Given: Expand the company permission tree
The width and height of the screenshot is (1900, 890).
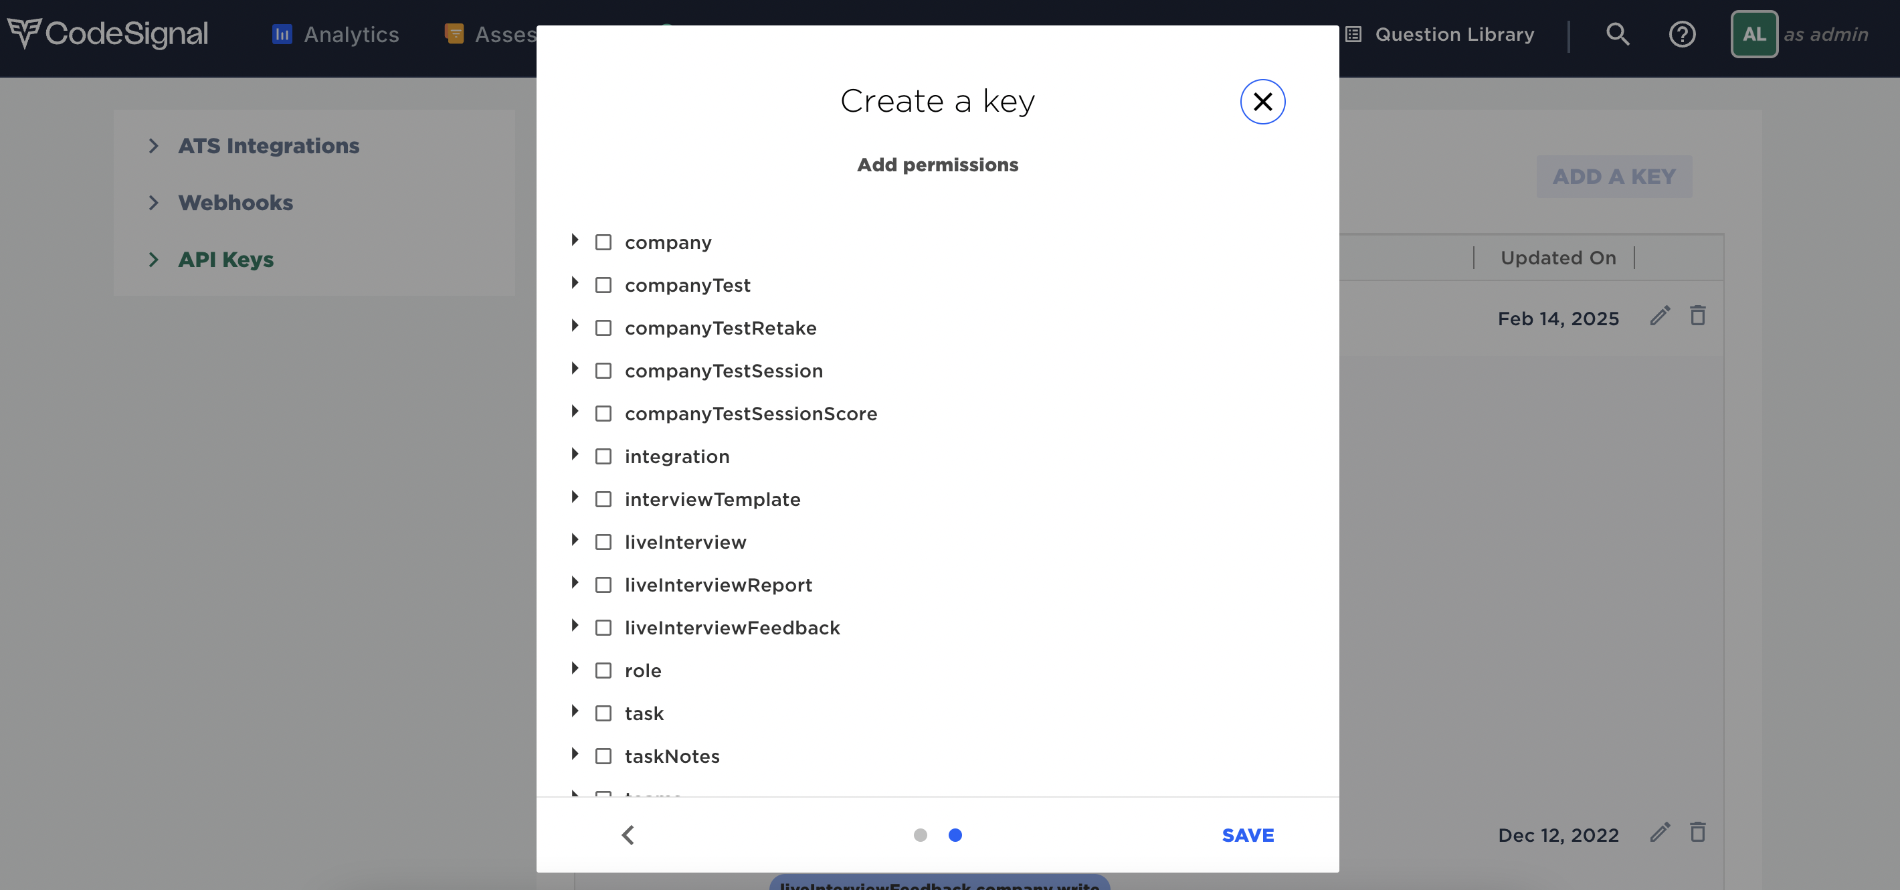Looking at the screenshot, I should [x=575, y=240].
